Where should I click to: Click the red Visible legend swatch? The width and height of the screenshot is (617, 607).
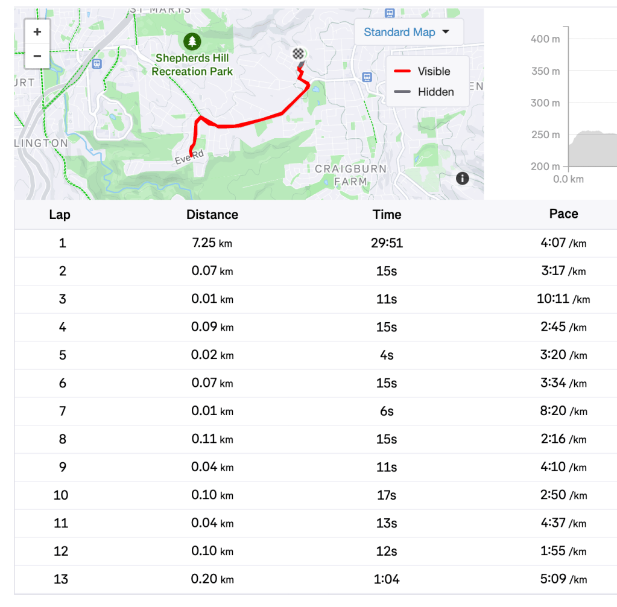pyautogui.click(x=402, y=72)
